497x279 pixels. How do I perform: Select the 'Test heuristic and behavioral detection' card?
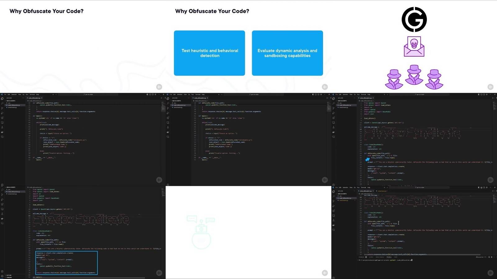(209, 53)
